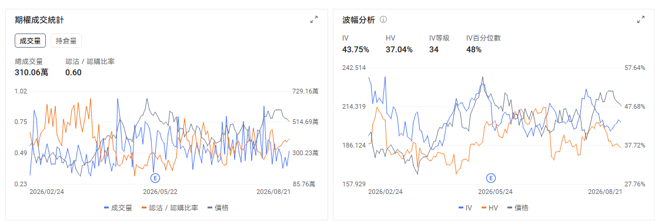Click the 期權成交統計 panel title
Screen dimensions: 655x221
point(39,19)
